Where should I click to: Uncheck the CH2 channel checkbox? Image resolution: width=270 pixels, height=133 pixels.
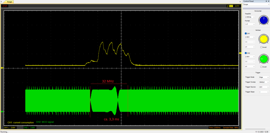[246, 53]
